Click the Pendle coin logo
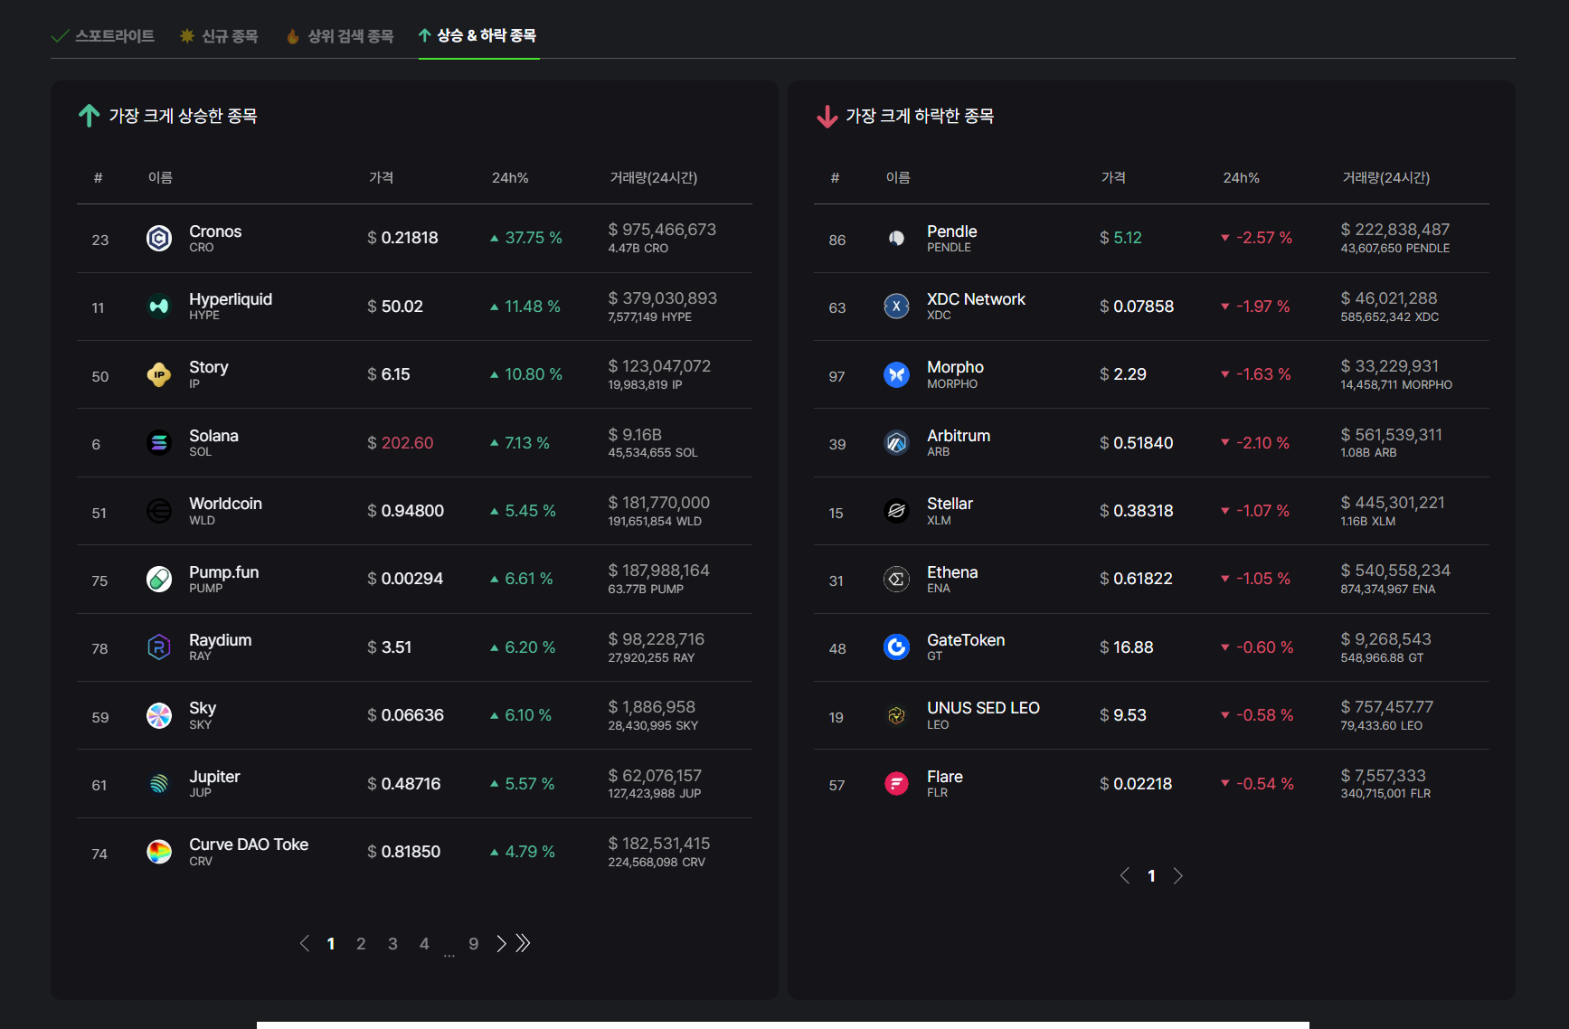1569x1029 pixels. click(896, 239)
